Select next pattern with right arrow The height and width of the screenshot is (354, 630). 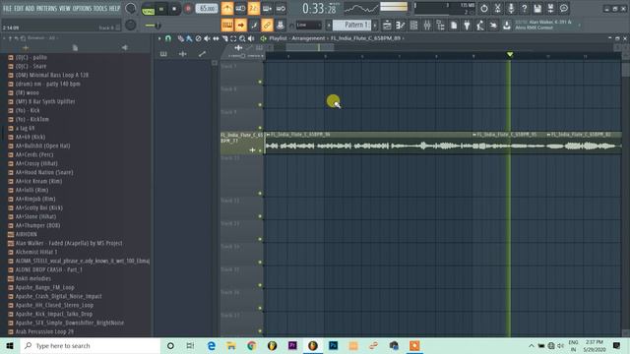[375, 25]
